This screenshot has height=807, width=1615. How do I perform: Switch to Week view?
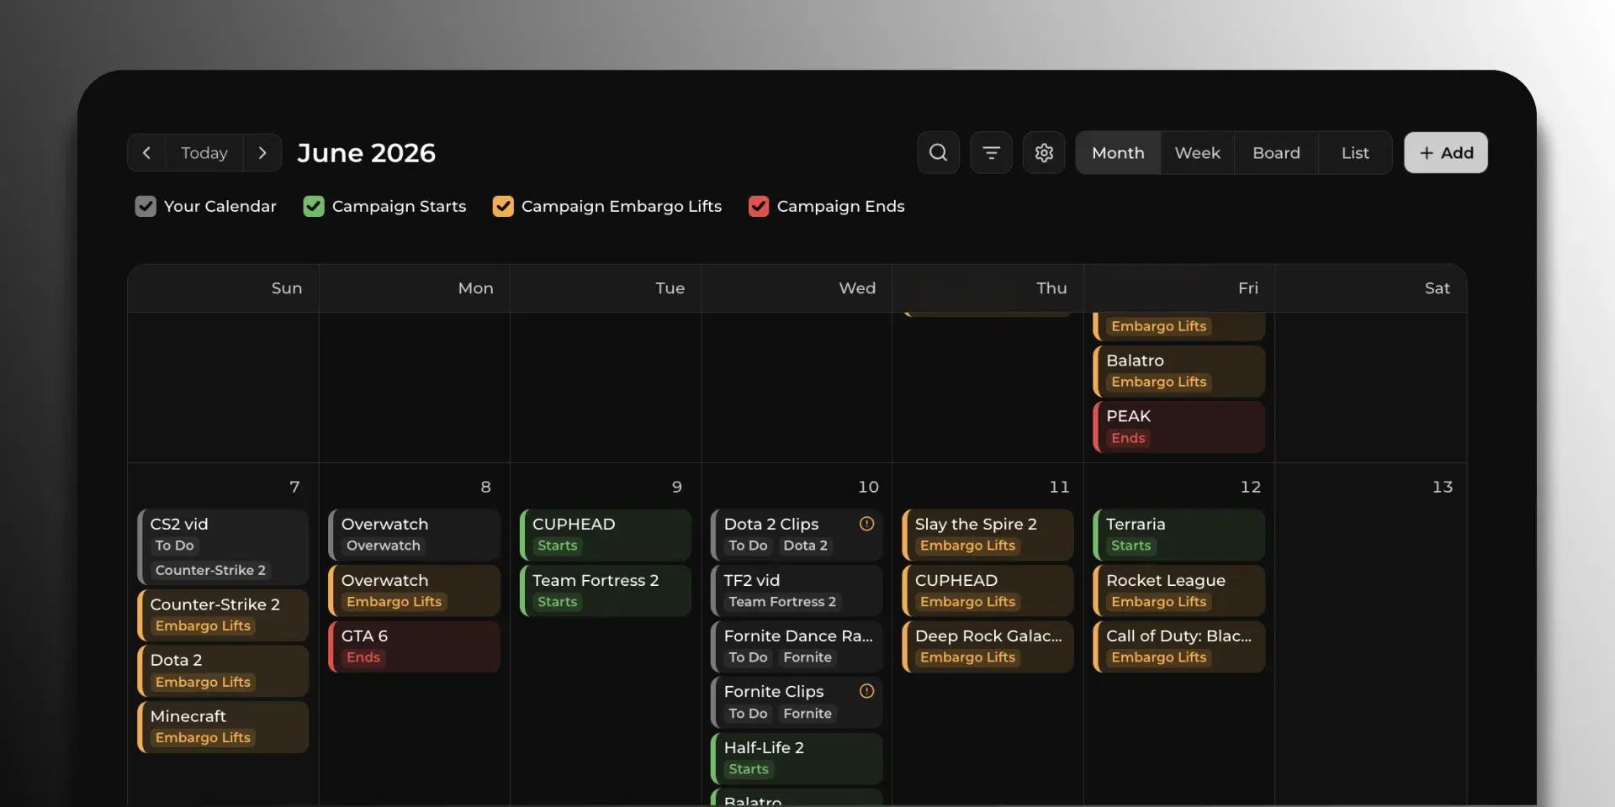pos(1197,153)
